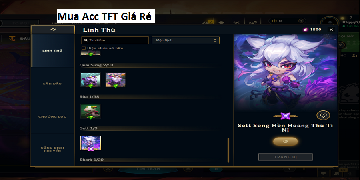
Task: Select the Rùa turtle legend thumbnail
Action: [x=91, y=111]
